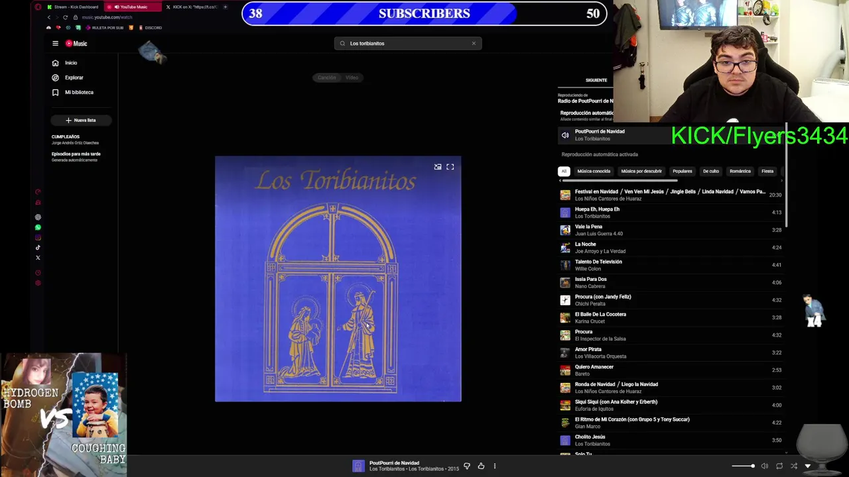Select the De culto filter chip
The width and height of the screenshot is (849, 477).
tap(711, 171)
